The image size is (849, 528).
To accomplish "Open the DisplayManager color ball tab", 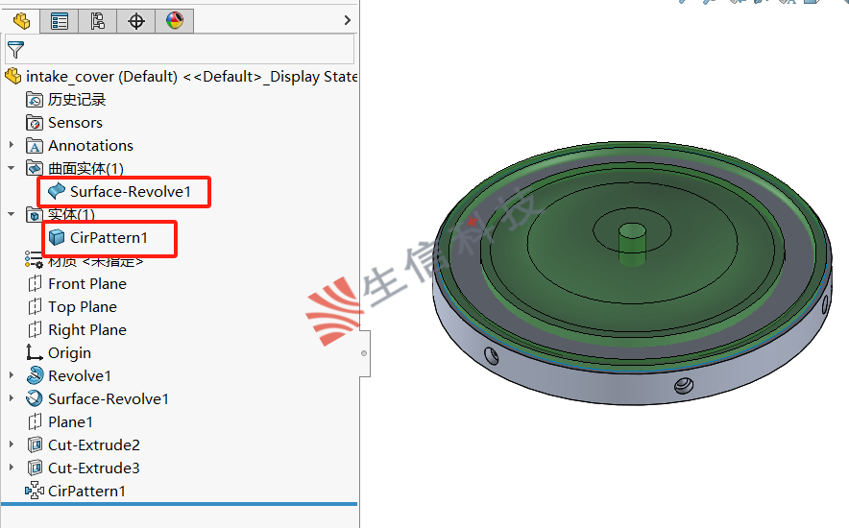I will coord(174,20).
